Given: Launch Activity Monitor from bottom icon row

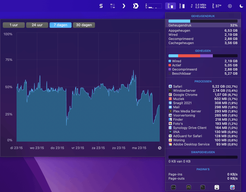Looking at the screenshot, I should (x=173, y=187).
